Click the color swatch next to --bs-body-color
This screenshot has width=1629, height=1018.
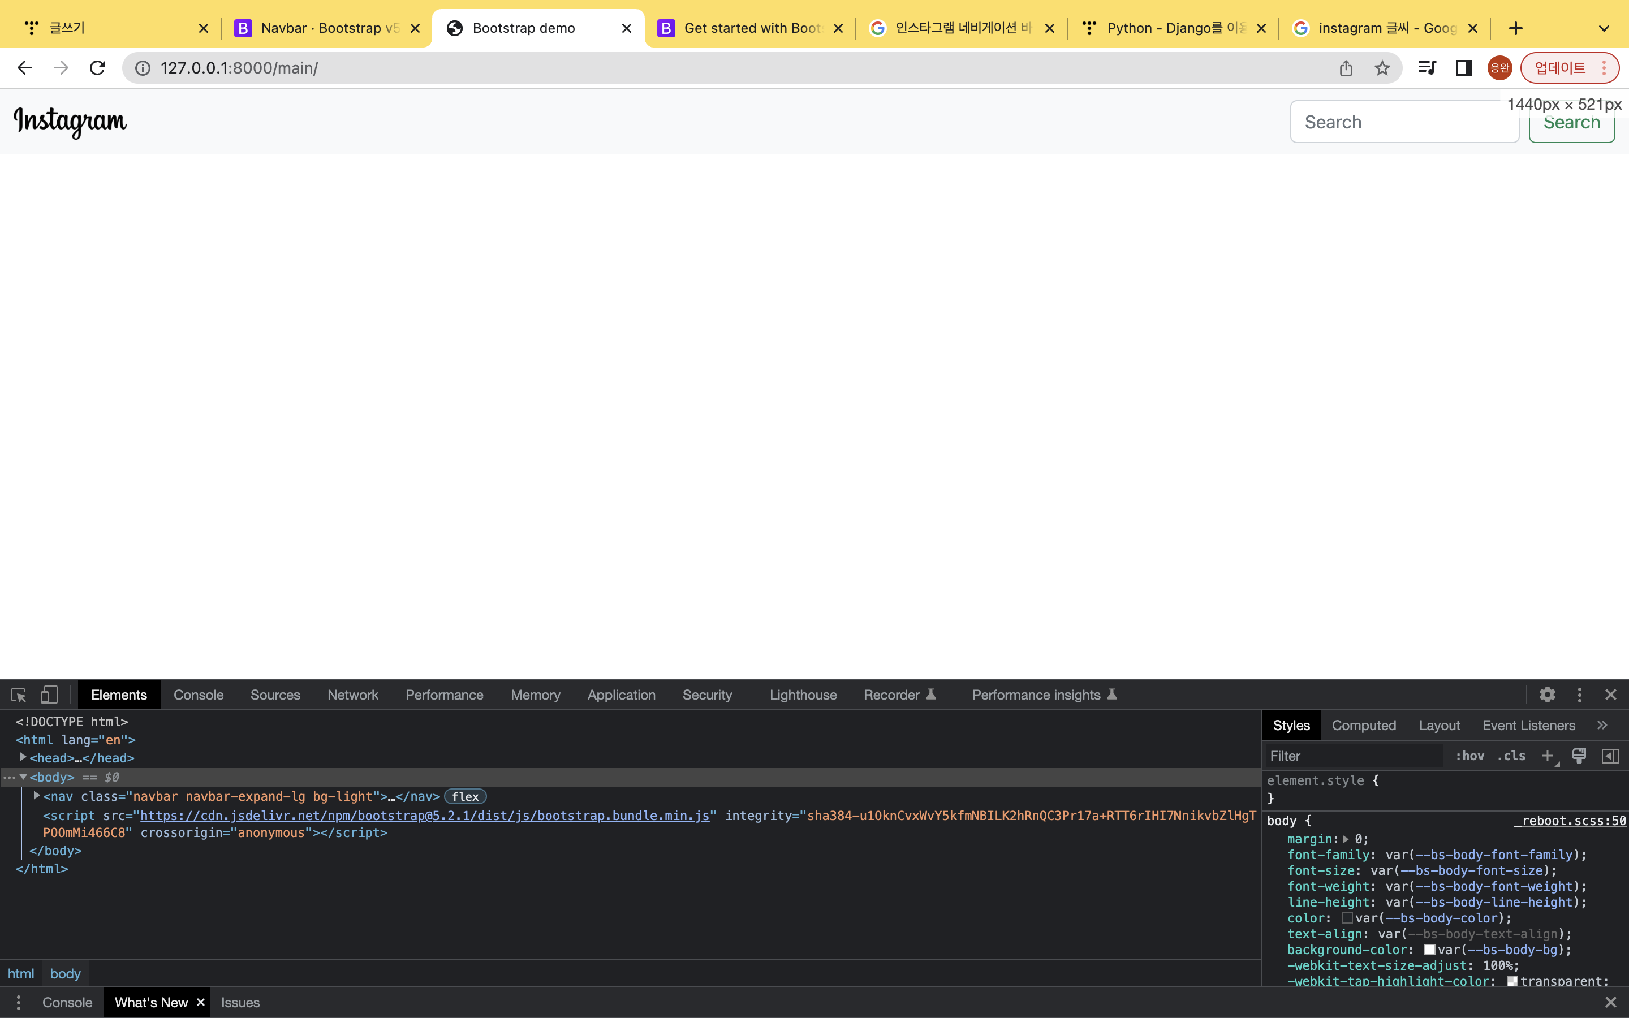click(x=1347, y=918)
